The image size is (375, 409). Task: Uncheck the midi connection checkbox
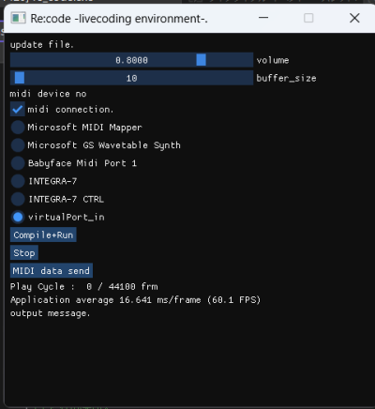pyautogui.click(x=18, y=110)
